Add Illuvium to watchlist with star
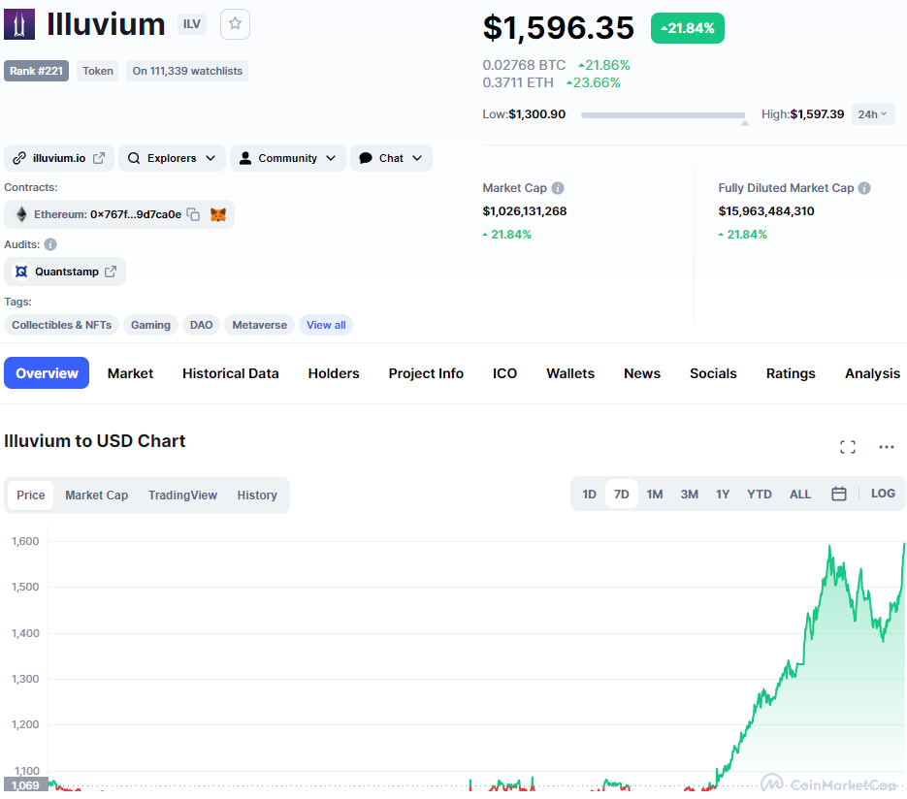Image resolution: width=907 pixels, height=799 pixels. coord(235,24)
